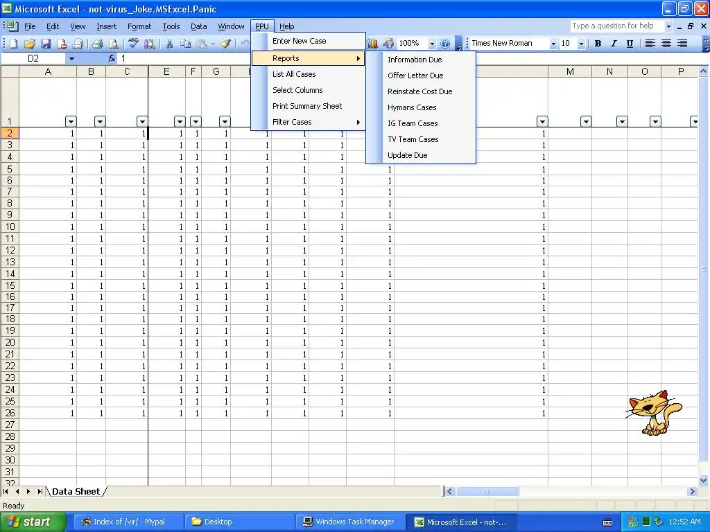Select row 10 header
This screenshot has height=532, width=710.
[10, 227]
